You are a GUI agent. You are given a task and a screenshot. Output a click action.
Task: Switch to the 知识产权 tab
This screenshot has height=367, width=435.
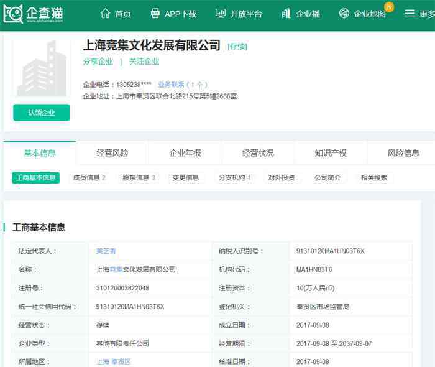[331, 153]
